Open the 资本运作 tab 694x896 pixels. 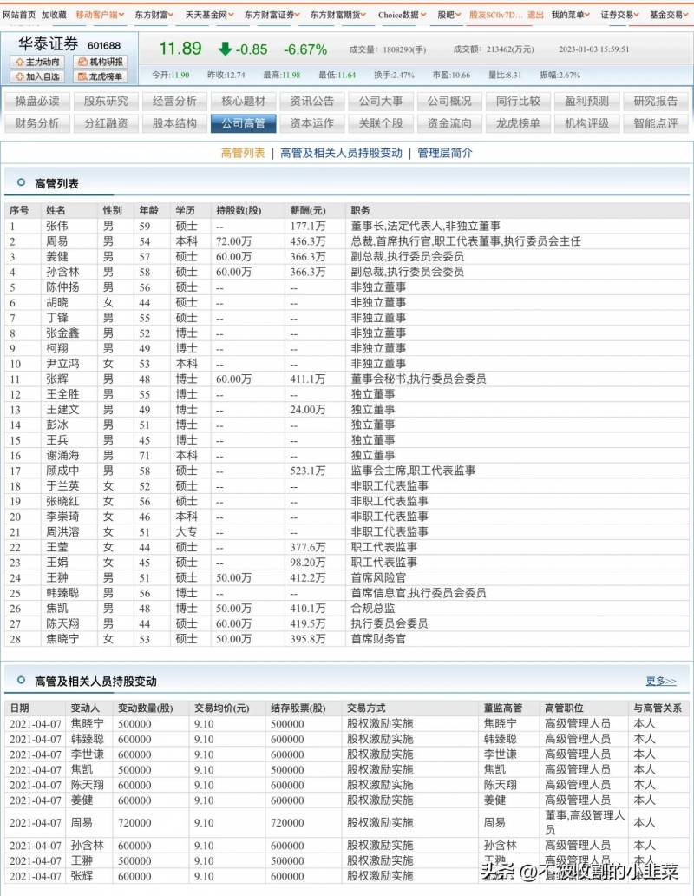311,123
